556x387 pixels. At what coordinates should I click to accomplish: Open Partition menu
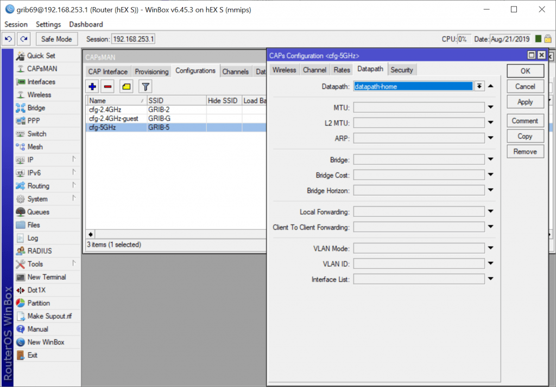39,304
